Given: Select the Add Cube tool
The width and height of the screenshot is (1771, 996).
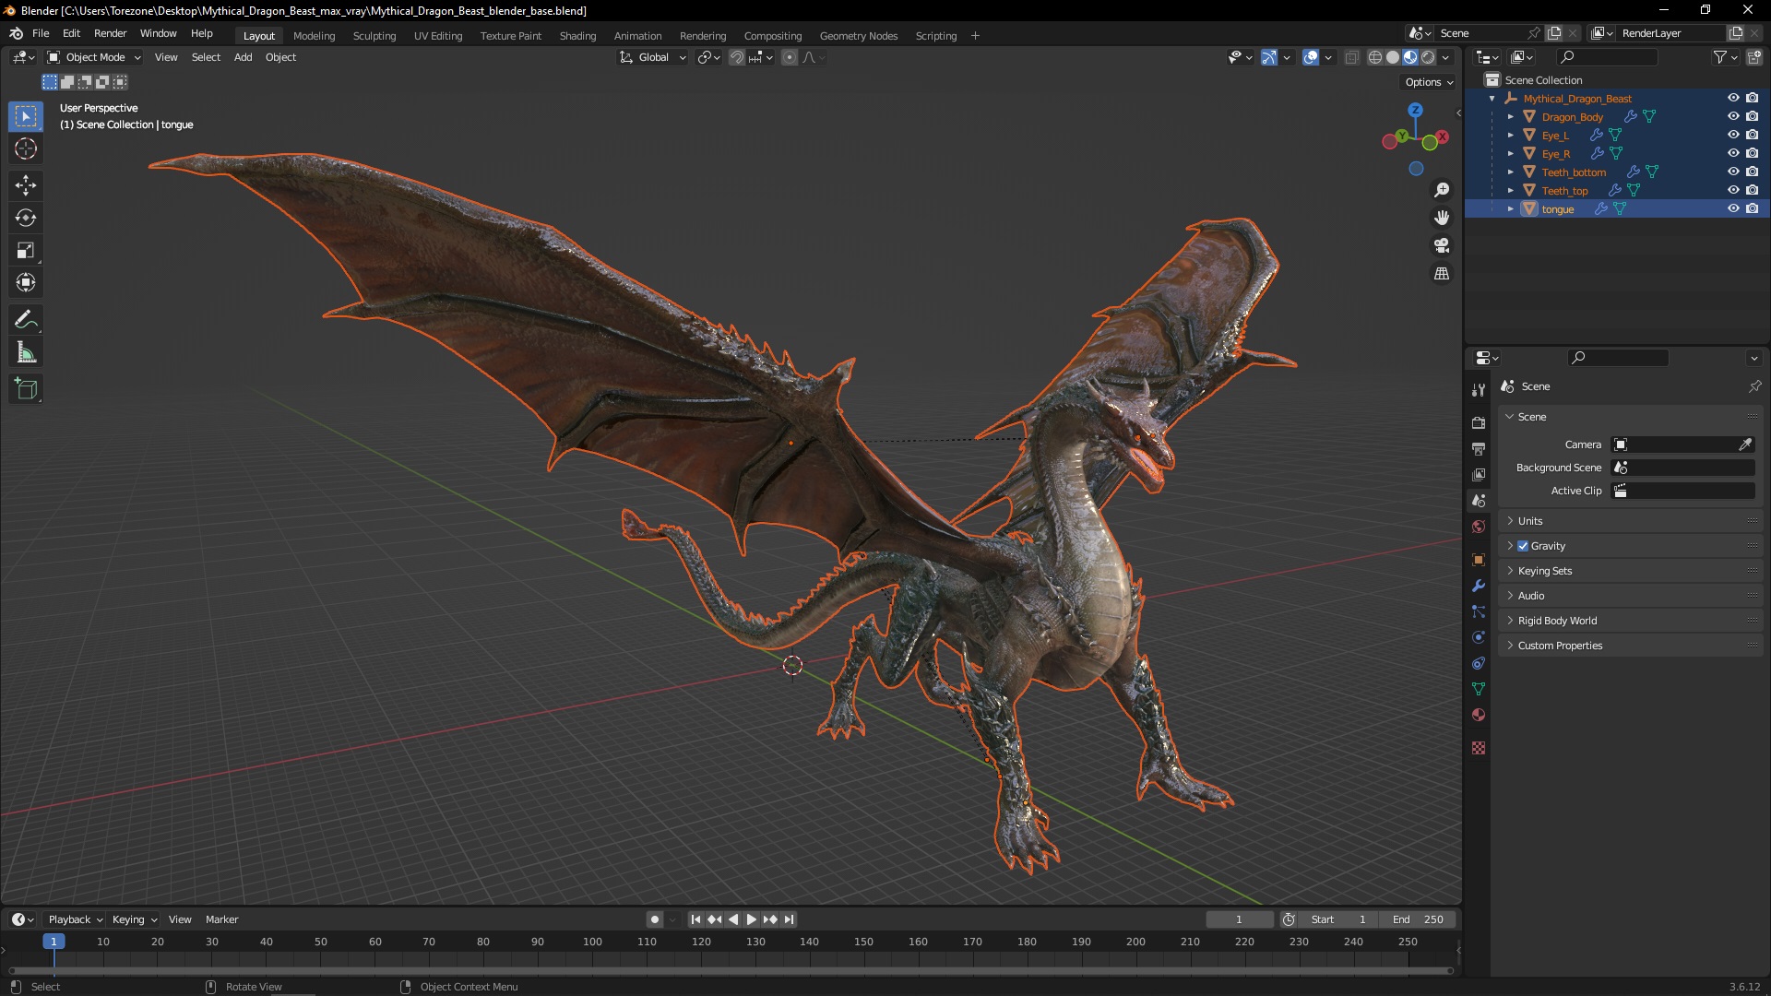Looking at the screenshot, I should (x=26, y=389).
